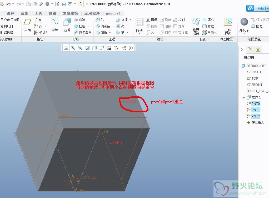Select the 拉伸 extrude tool
The image size is (269, 198).
coord(67,25)
